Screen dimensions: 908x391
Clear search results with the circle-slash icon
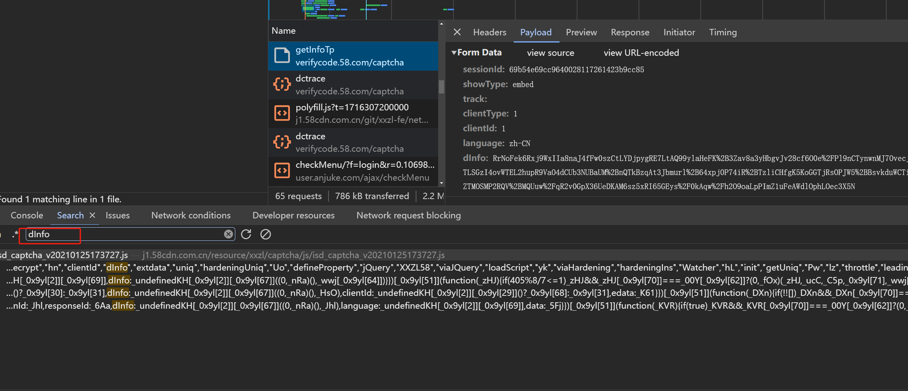coord(265,234)
